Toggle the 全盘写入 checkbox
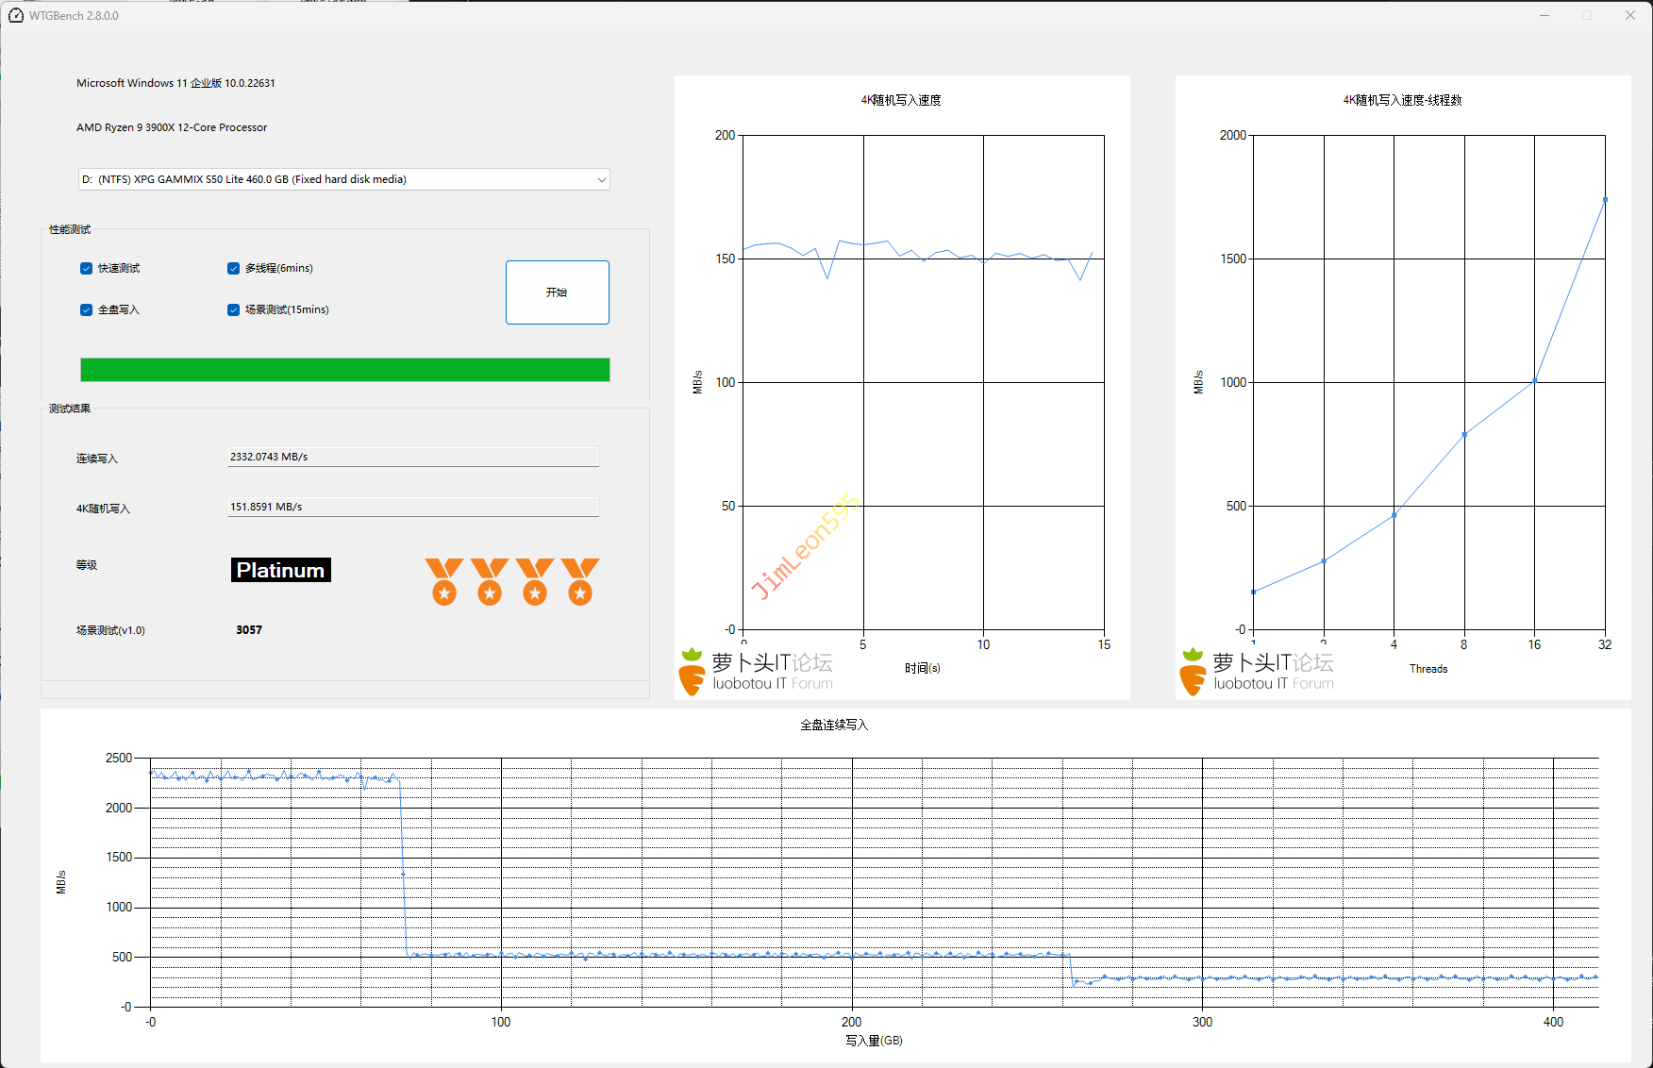1653x1068 pixels. (87, 310)
